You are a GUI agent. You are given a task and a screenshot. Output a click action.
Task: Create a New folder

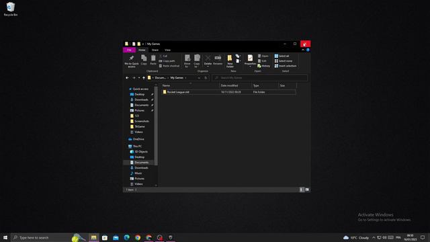pos(230,61)
